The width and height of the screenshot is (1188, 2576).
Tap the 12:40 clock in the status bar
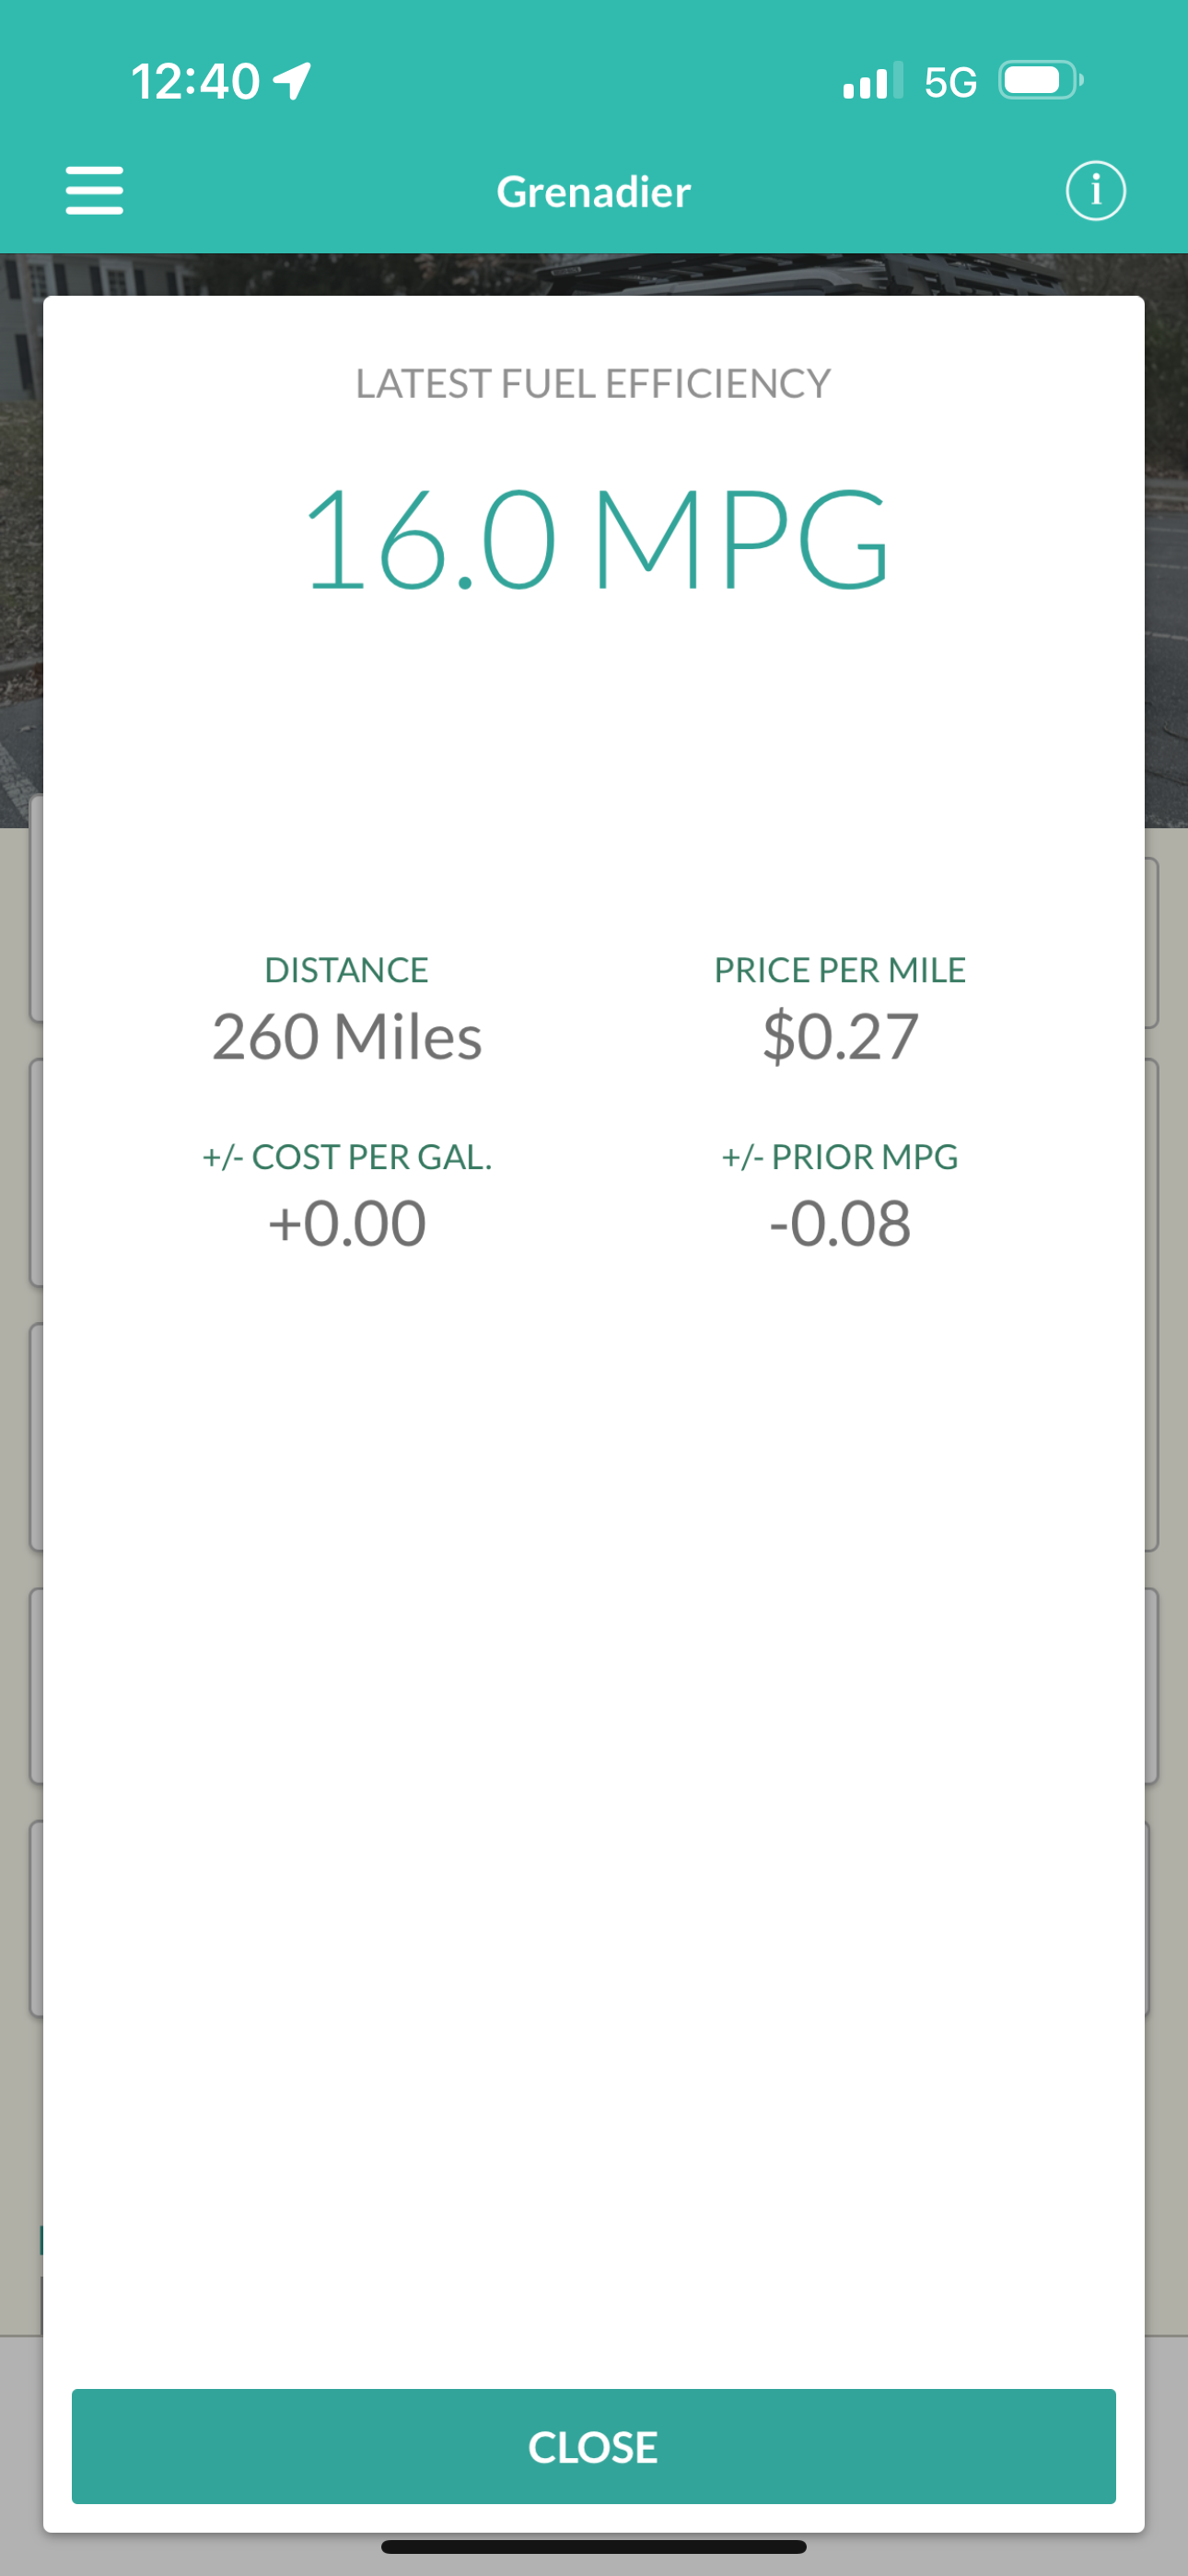pyautogui.click(x=195, y=81)
